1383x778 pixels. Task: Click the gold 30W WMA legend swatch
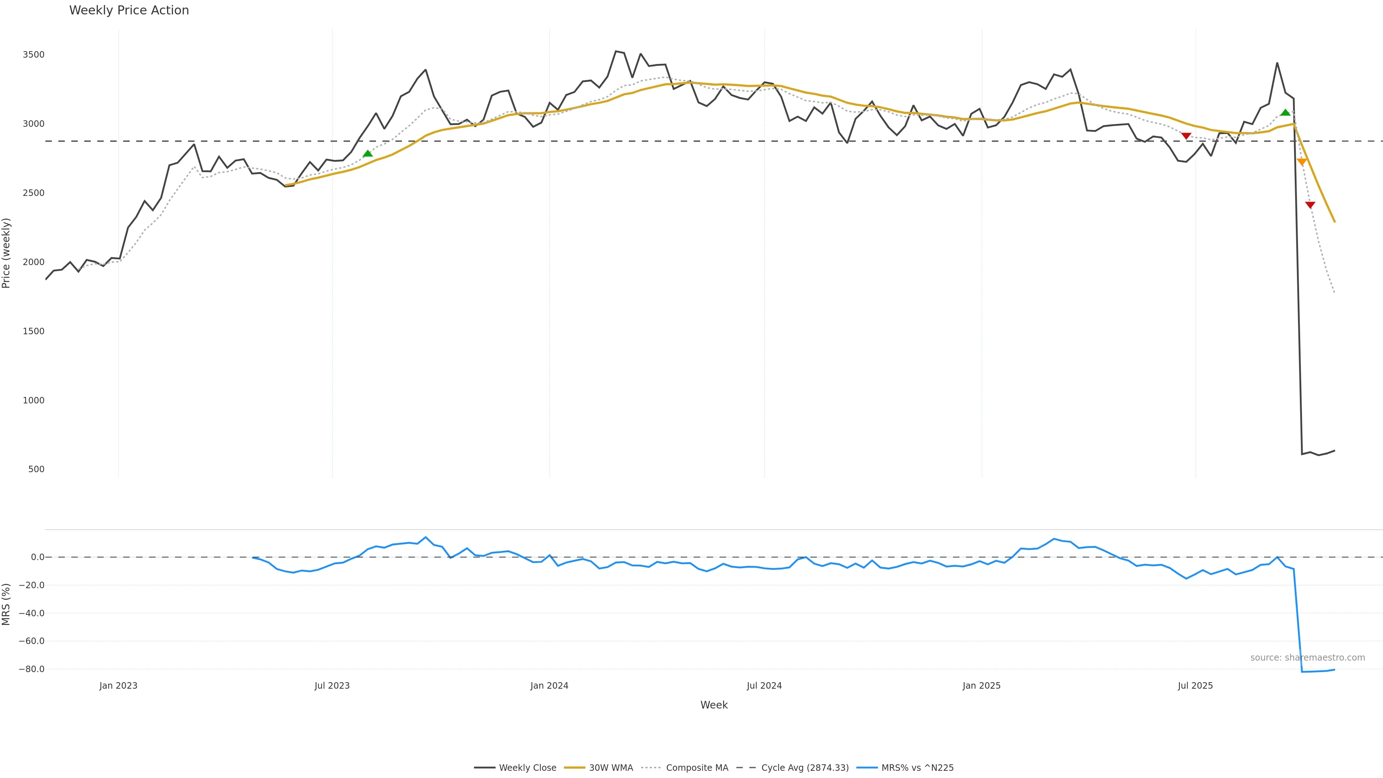pyautogui.click(x=574, y=768)
